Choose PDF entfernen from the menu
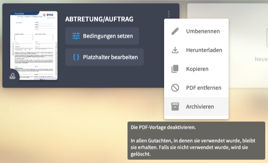Viewport: 268px width, 163px height. point(196,88)
